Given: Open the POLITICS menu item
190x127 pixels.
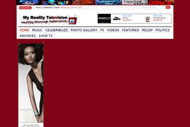Looking at the screenshot, I should (x=162, y=30).
